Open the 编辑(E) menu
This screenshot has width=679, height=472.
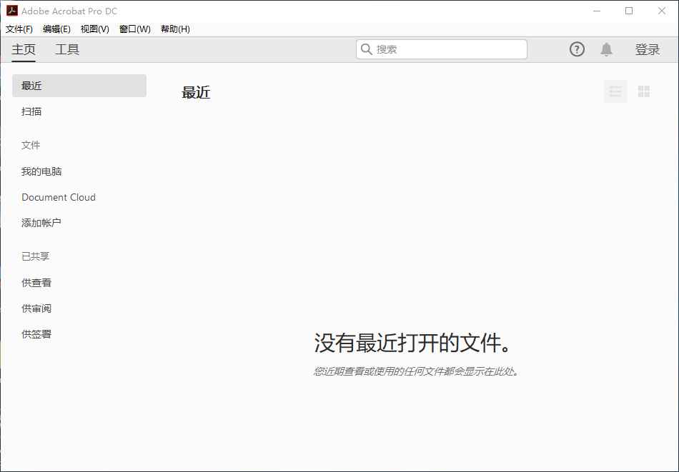pyautogui.click(x=57, y=29)
